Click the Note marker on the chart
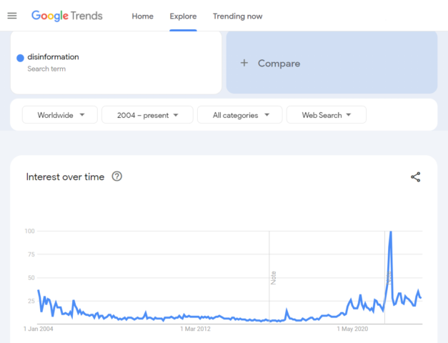The image size is (448, 343). [x=273, y=277]
